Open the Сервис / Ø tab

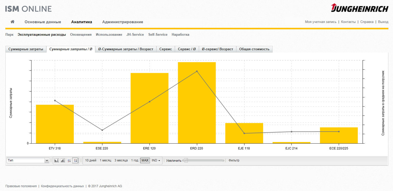187,49
